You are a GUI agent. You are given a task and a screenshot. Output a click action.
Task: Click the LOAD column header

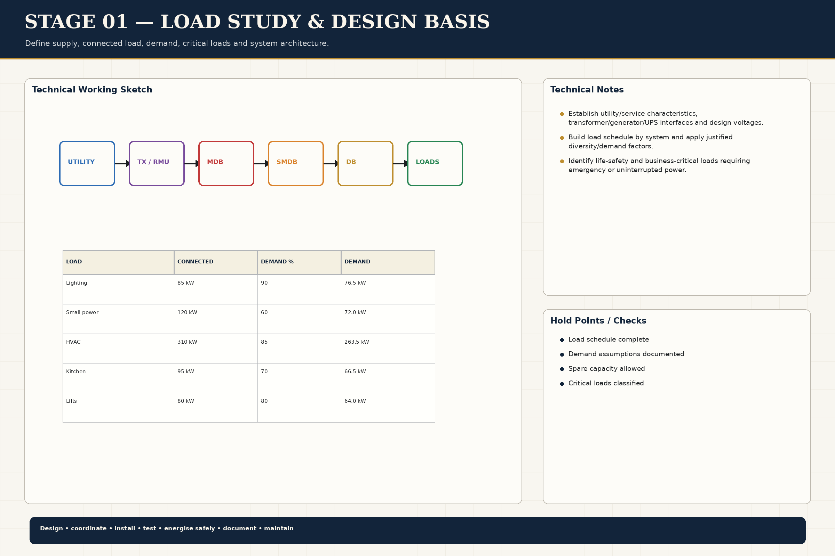pos(118,262)
